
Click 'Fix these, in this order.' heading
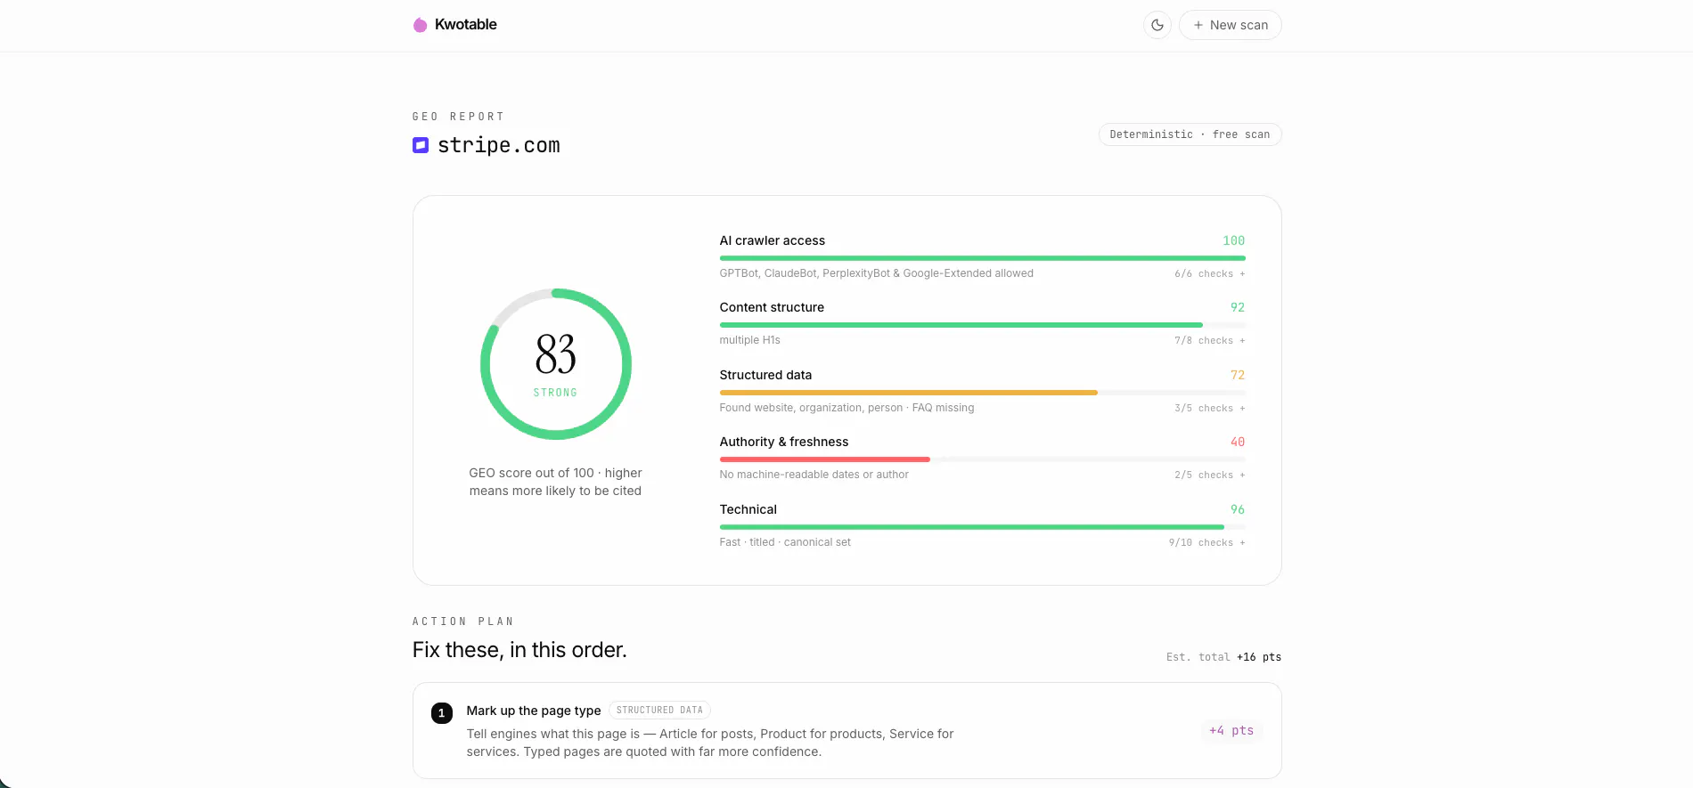519,650
